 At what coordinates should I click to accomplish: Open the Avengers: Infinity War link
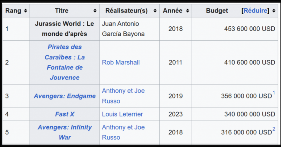pos(65,132)
